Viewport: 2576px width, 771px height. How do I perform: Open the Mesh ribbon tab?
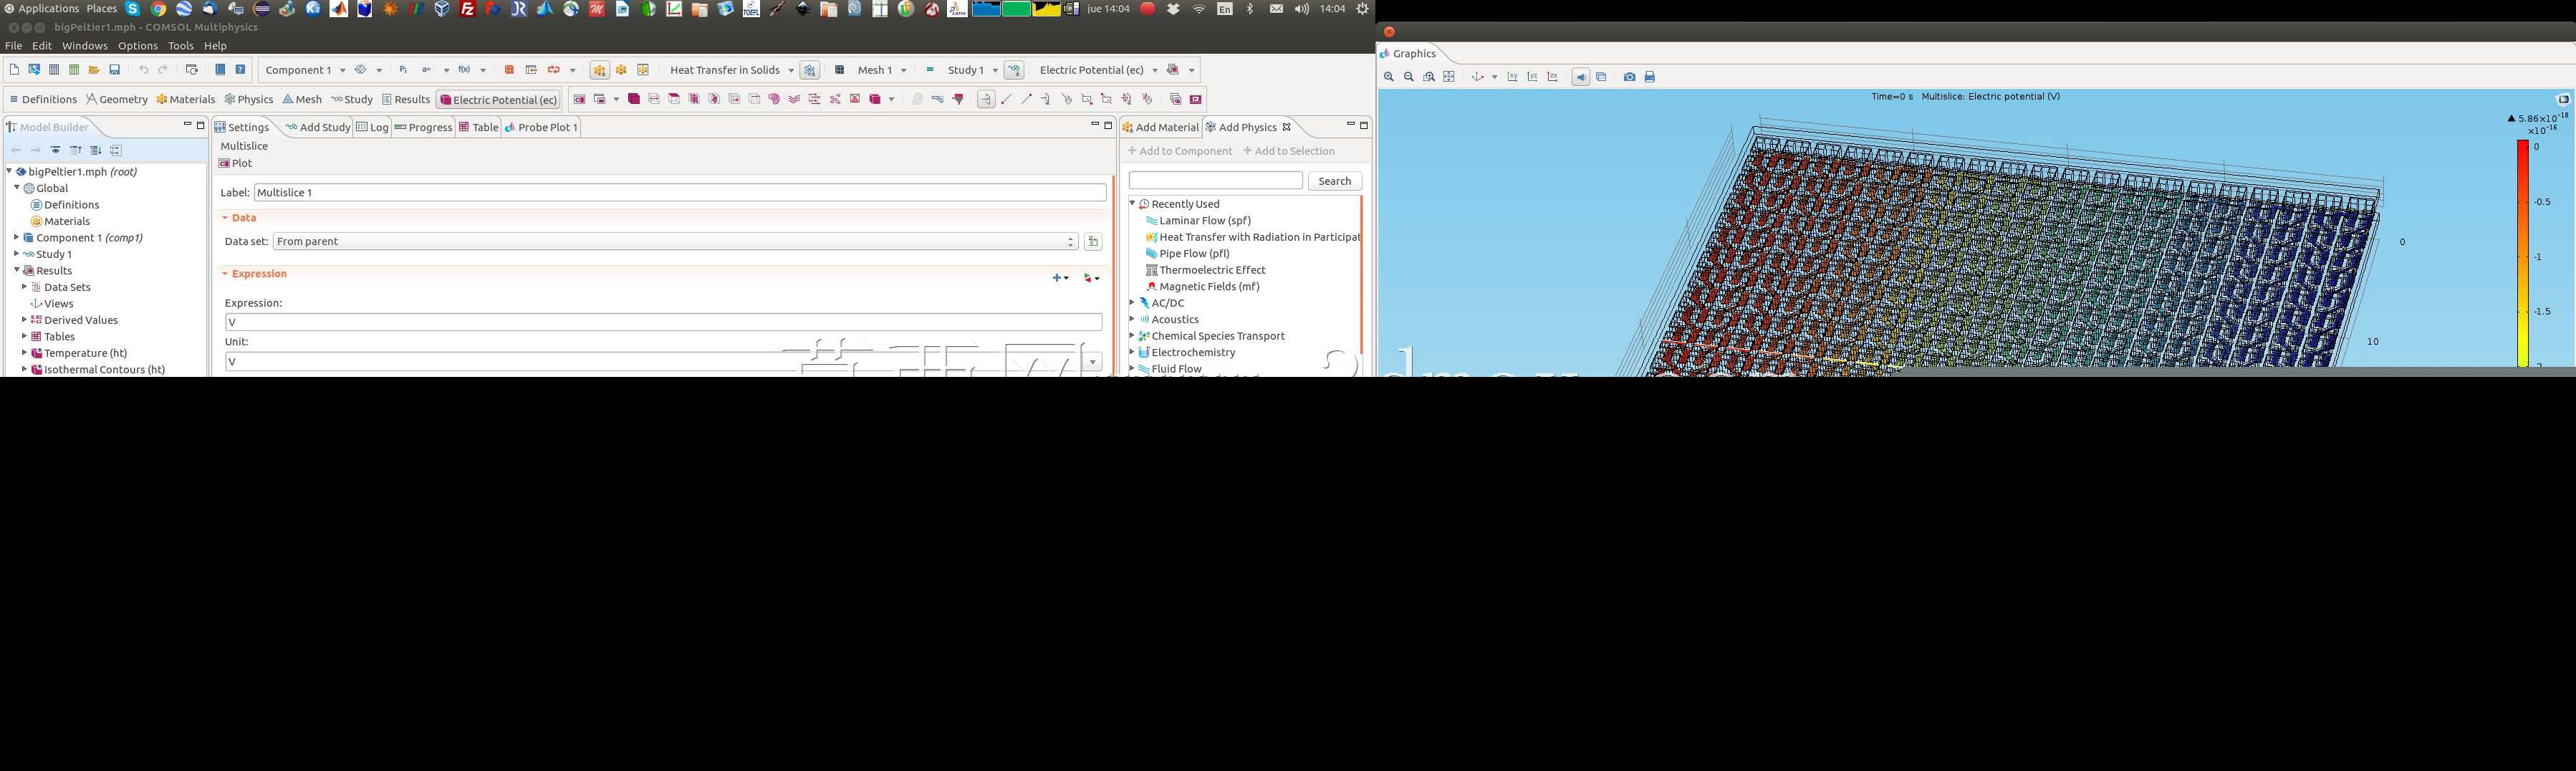(302, 99)
